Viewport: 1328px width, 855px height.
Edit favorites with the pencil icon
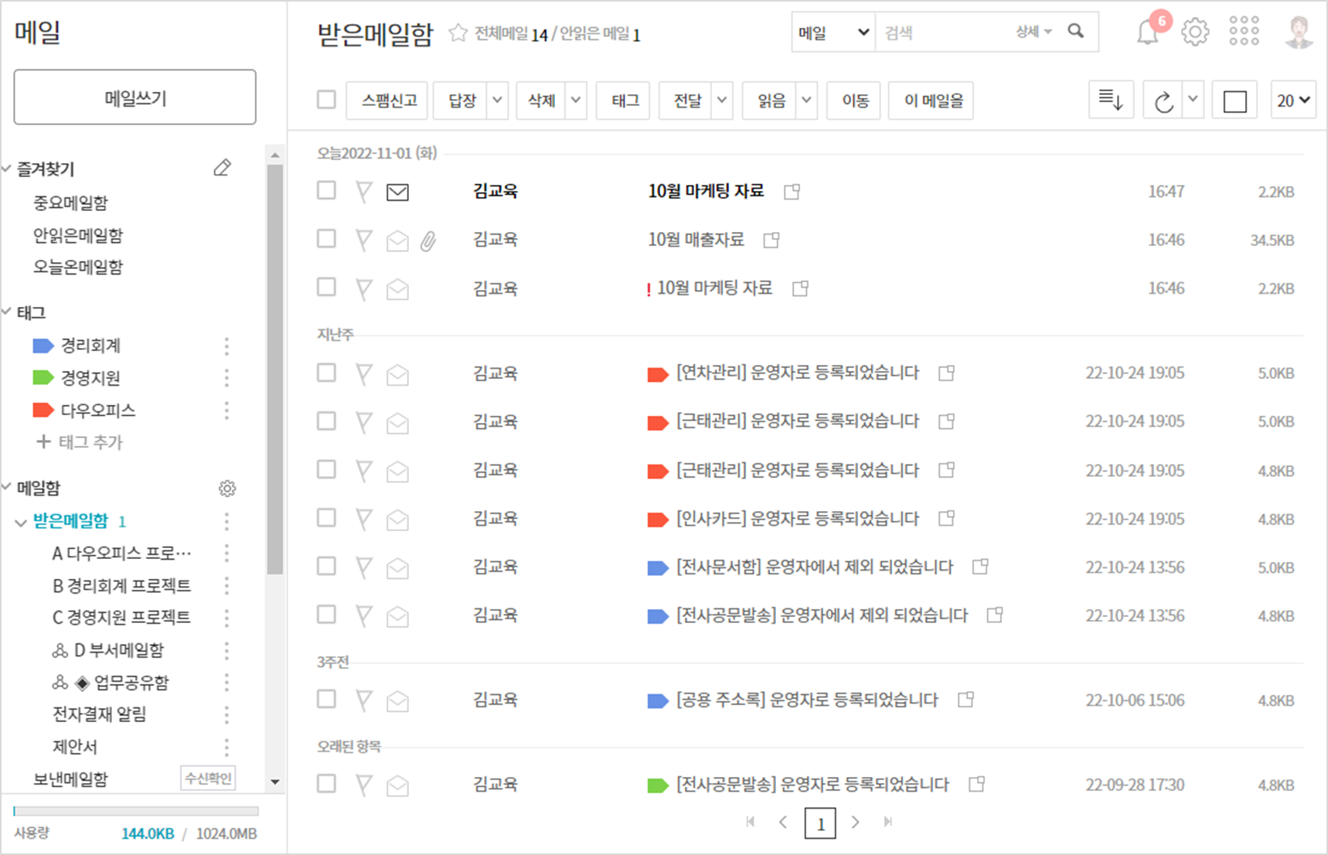click(222, 168)
